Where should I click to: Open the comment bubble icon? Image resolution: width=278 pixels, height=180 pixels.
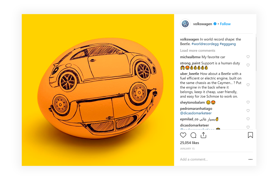[x=193, y=135]
